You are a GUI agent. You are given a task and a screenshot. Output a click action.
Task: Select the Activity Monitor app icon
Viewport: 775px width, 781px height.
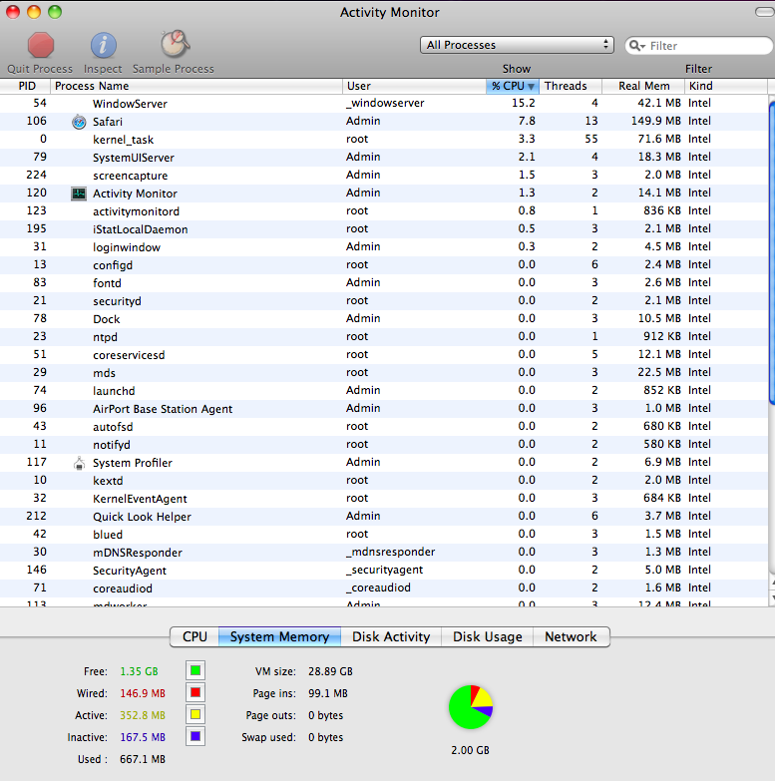(79, 194)
